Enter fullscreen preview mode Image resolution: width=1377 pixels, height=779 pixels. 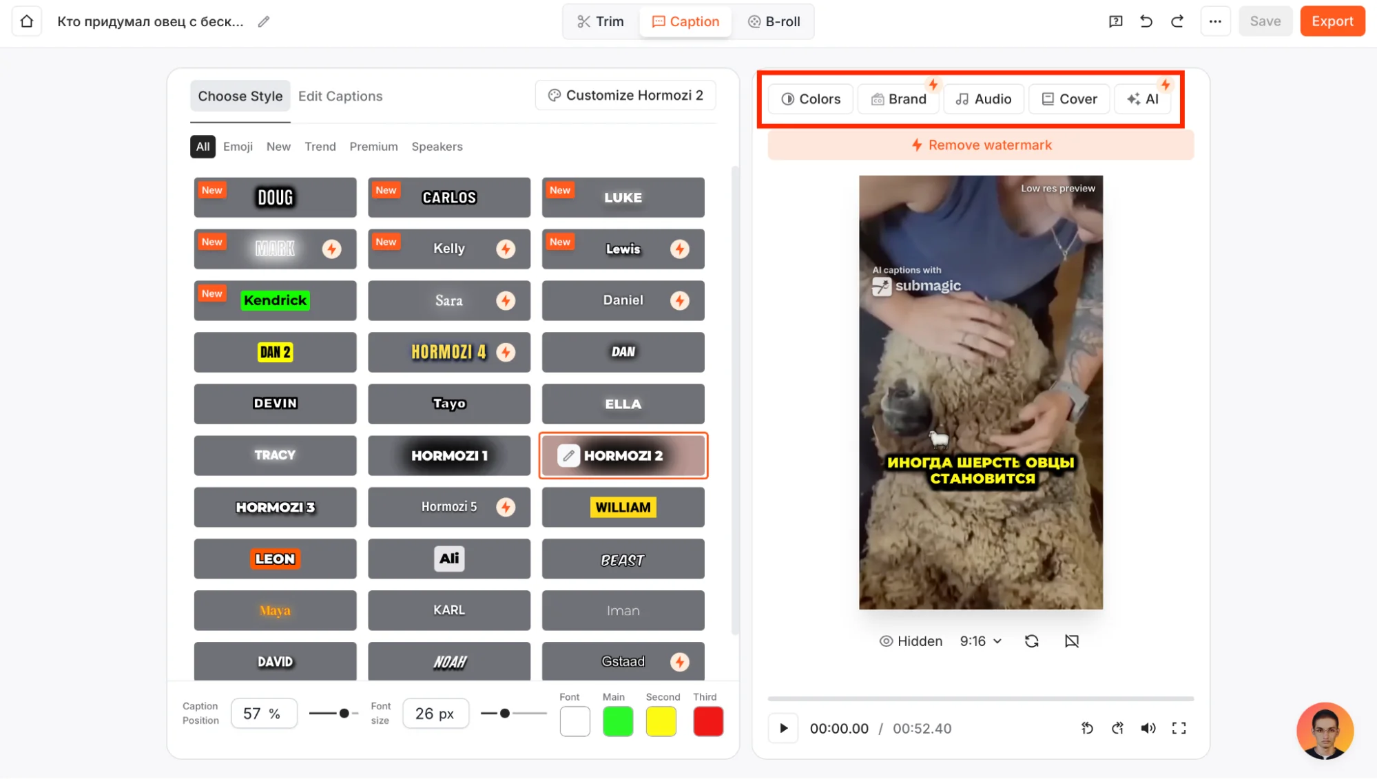click(x=1179, y=728)
